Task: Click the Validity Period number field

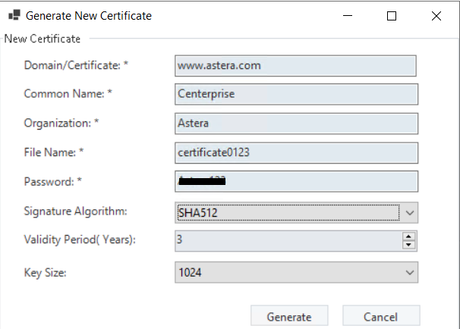Action: (287, 241)
